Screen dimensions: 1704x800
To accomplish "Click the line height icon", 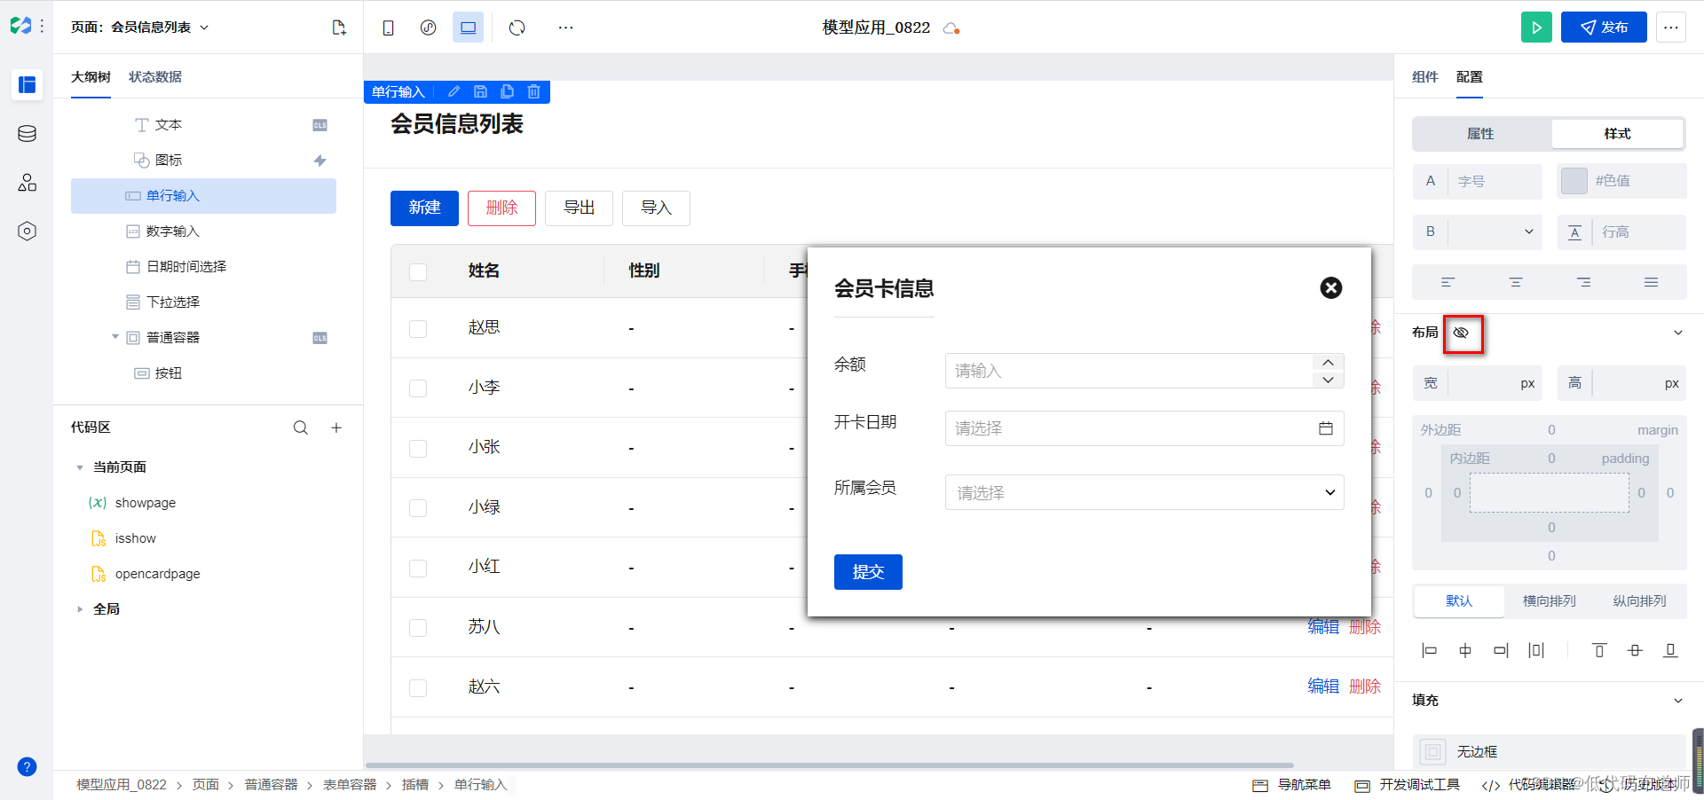I will click(x=1574, y=232).
